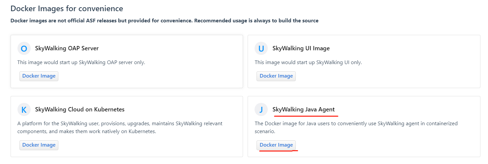The width and height of the screenshot is (488, 164).
Task: Click the blue O avatar icon
Action: 24,49
